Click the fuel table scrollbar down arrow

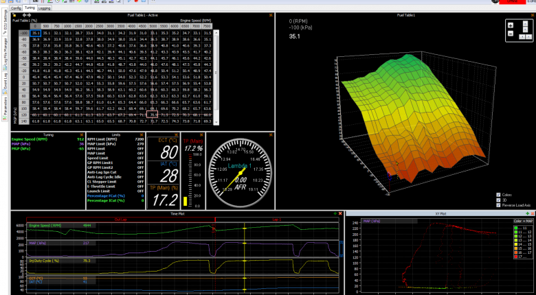216,122
